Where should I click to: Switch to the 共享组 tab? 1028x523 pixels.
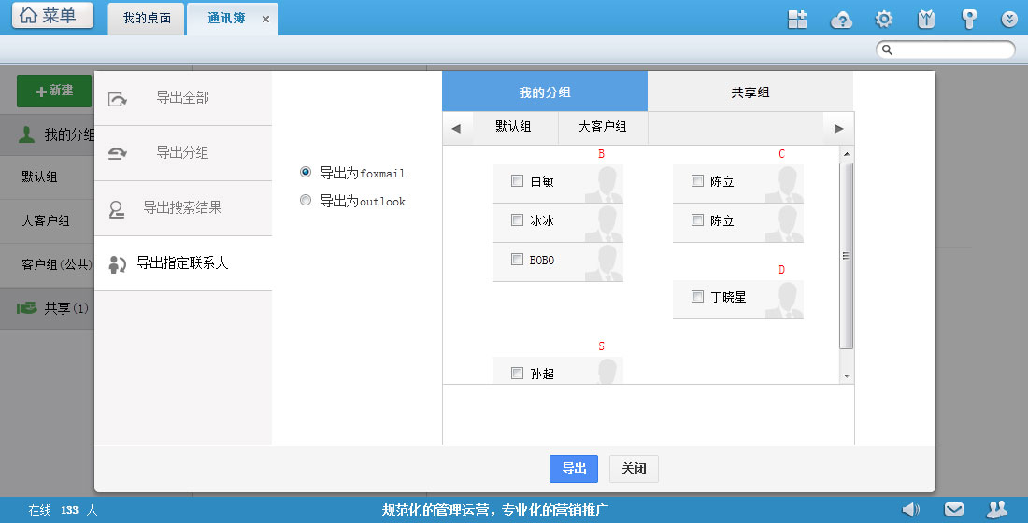click(750, 92)
